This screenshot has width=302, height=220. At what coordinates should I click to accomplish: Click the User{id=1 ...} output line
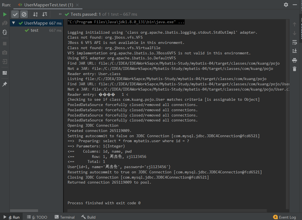tap(119, 167)
